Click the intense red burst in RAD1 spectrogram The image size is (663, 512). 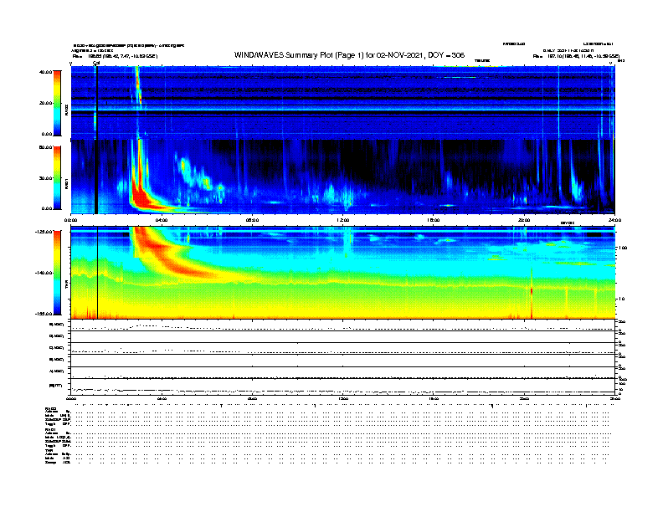pyautogui.click(x=141, y=197)
